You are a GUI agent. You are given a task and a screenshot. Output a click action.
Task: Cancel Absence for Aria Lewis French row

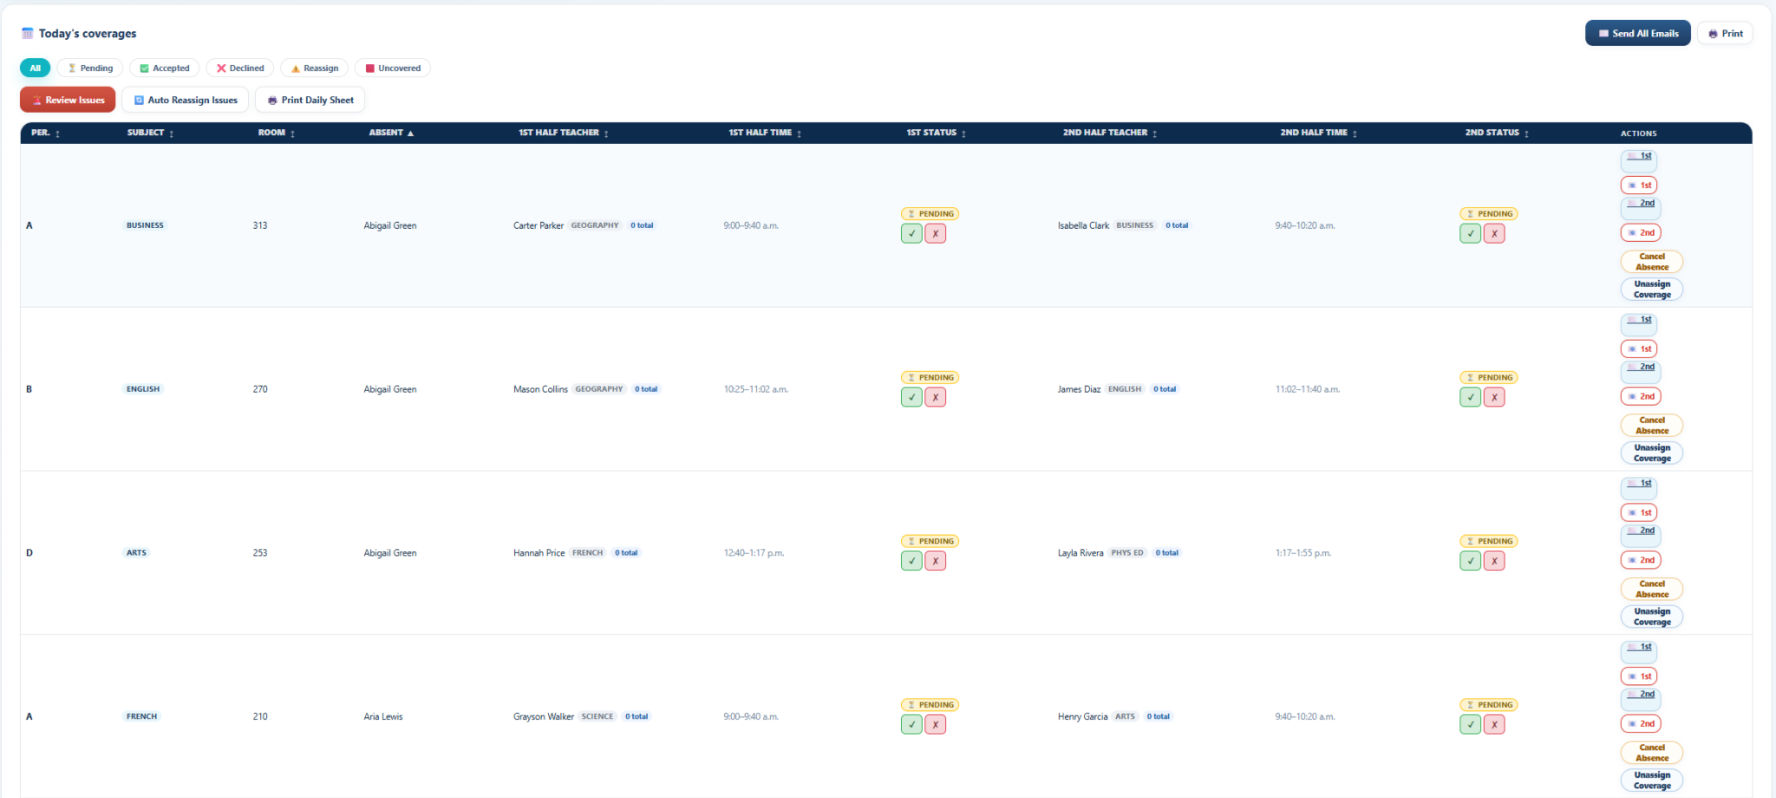[x=1652, y=753]
